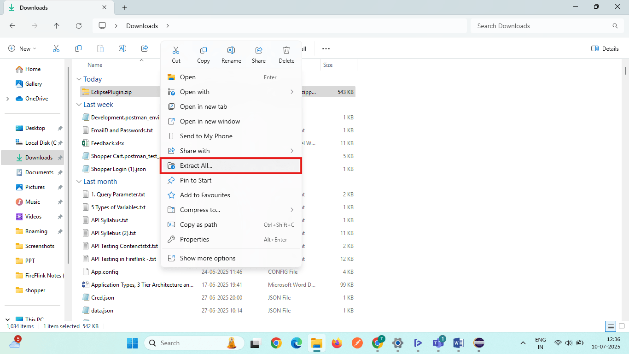This screenshot has height=354, width=629.
Task: Click the toolbar Cut scissors icon
Action: (56, 48)
